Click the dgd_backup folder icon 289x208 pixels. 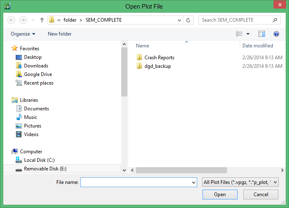coord(139,66)
